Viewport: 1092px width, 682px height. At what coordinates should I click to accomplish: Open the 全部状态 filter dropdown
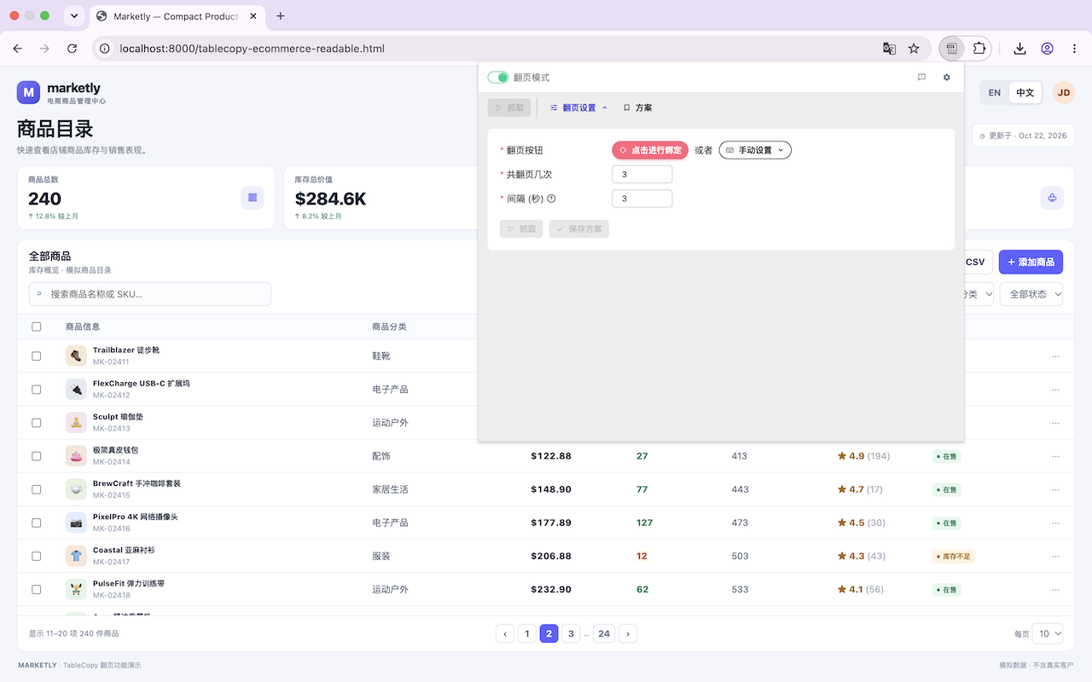(1031, 294)
